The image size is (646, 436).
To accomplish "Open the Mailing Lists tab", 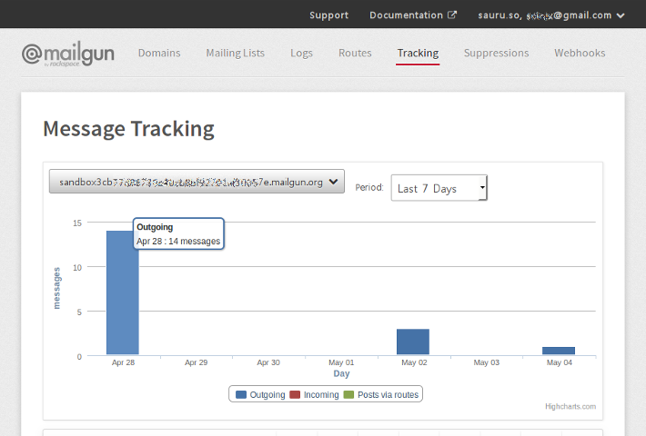I will pyautogui.click(x=236, y=53).
